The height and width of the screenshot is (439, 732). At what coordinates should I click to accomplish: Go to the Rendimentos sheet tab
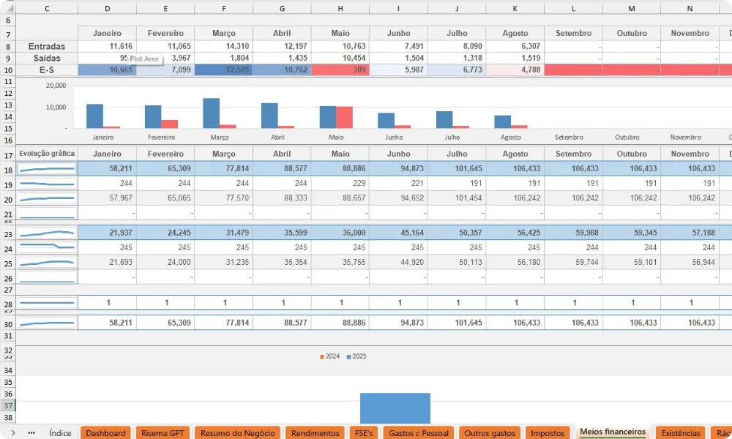coord(315,432)
